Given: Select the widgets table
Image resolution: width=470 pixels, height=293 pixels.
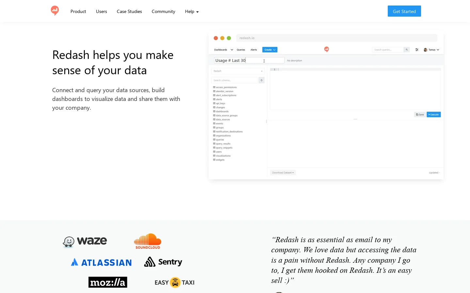Looking at the screenshot, I should 219,160.
